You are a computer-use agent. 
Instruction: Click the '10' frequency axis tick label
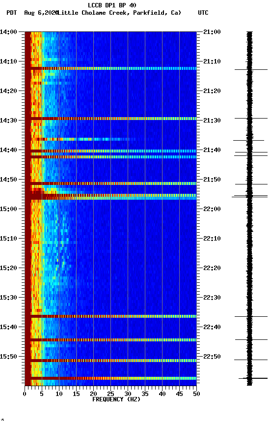(x=59, y=394)
